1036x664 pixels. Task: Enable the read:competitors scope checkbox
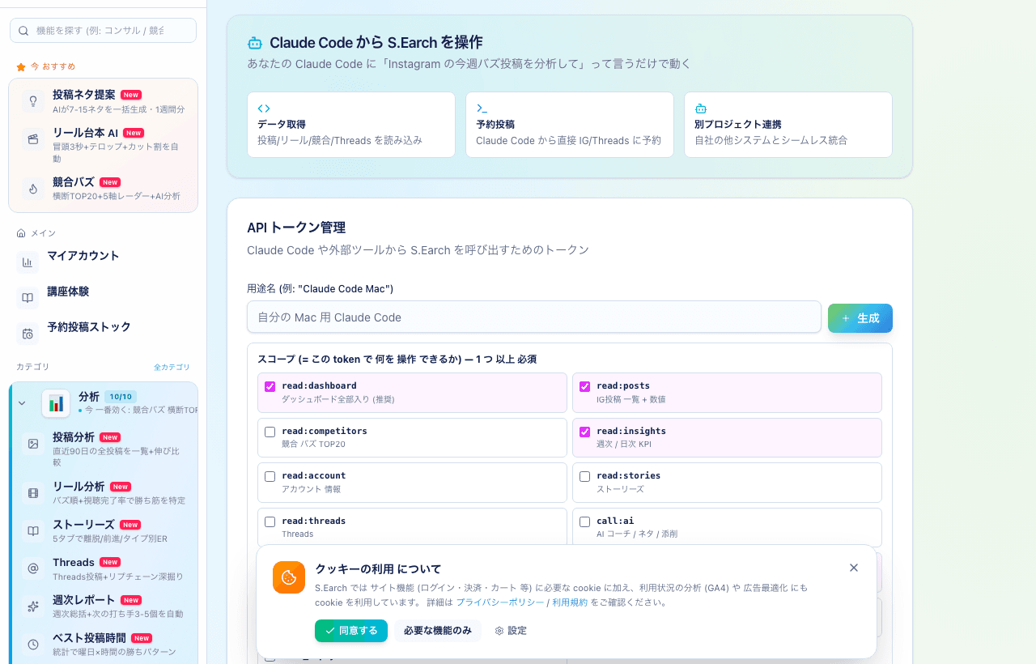pyautogui.click(x=270, y=432)
